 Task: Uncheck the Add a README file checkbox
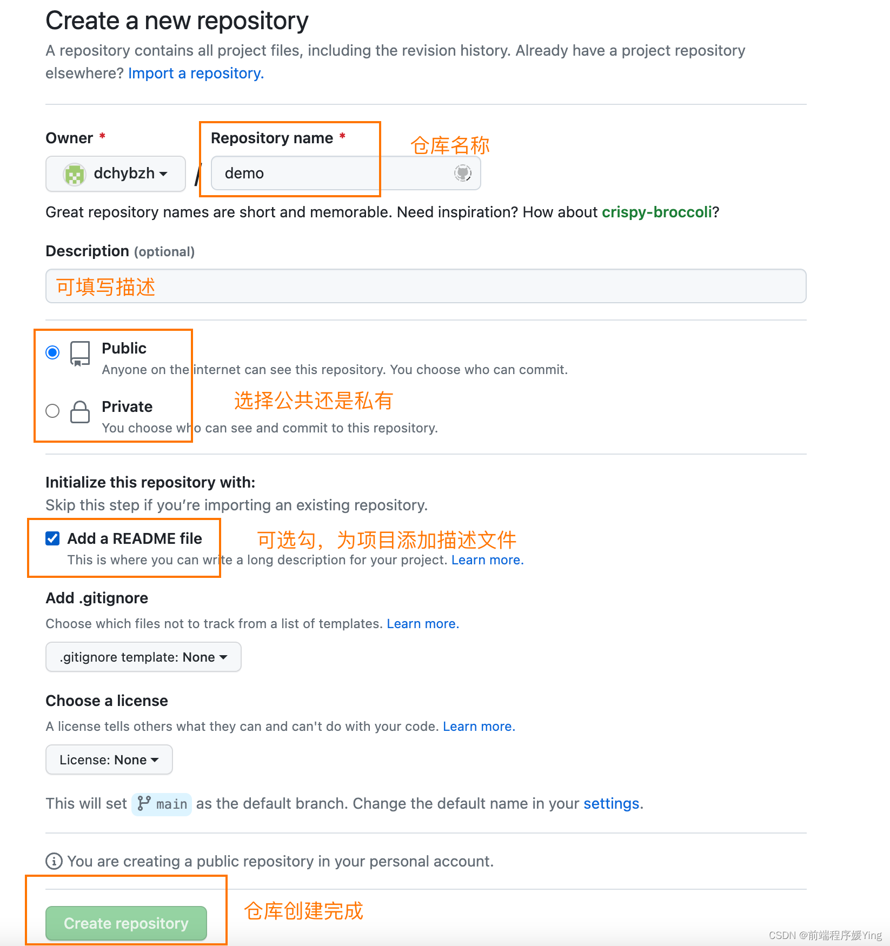click(52, 538)
